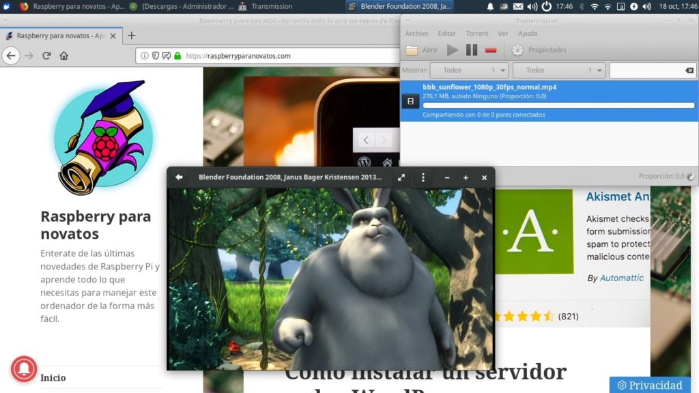Open the mail envelope tray icon

518,6
